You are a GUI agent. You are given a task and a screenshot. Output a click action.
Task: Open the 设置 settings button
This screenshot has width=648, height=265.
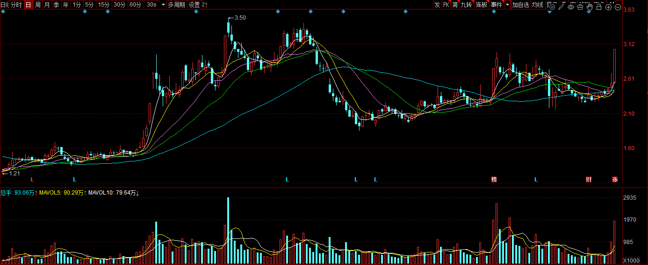tap(194, 5)
